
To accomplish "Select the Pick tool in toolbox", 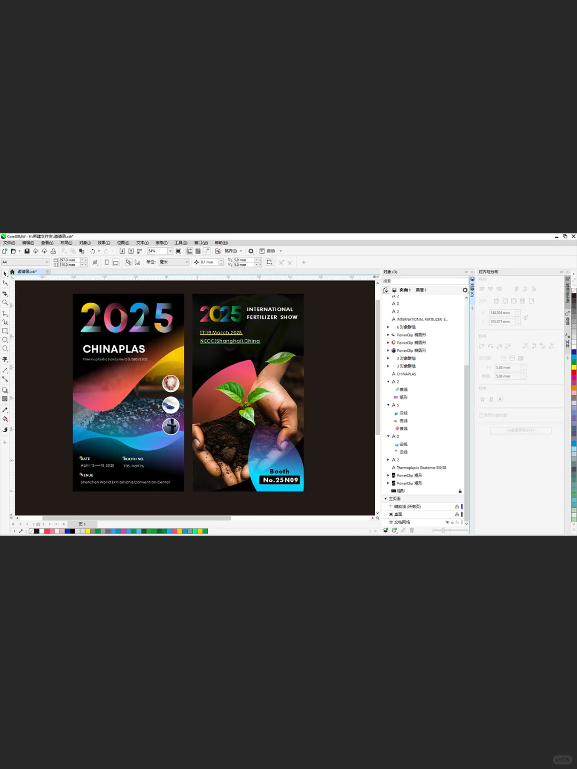I will [x=5, y=273].
